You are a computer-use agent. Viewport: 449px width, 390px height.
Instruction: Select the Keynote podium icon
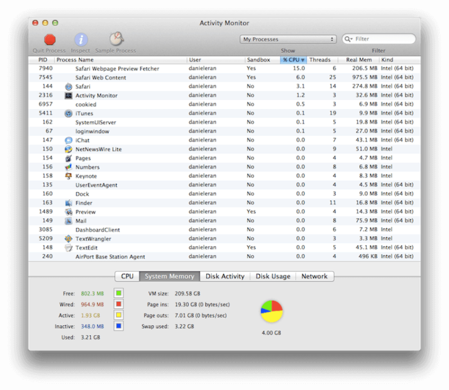(68, 176)
